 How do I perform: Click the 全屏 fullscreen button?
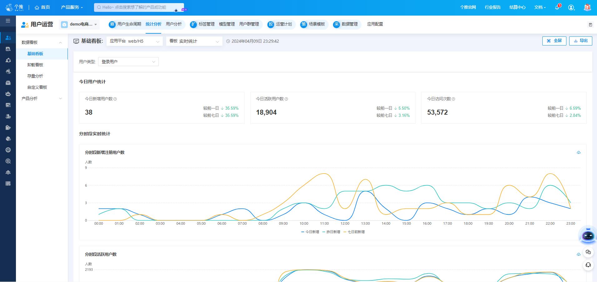tap(554, 41)
